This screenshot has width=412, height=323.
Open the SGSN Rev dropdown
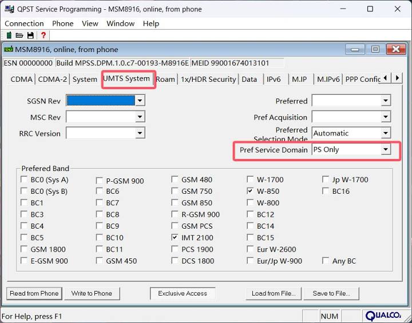tap(140, 101)
